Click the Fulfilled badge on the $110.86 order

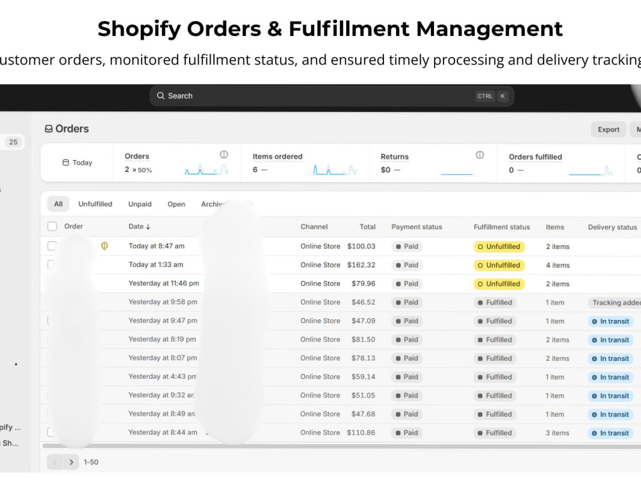(495, 433)
